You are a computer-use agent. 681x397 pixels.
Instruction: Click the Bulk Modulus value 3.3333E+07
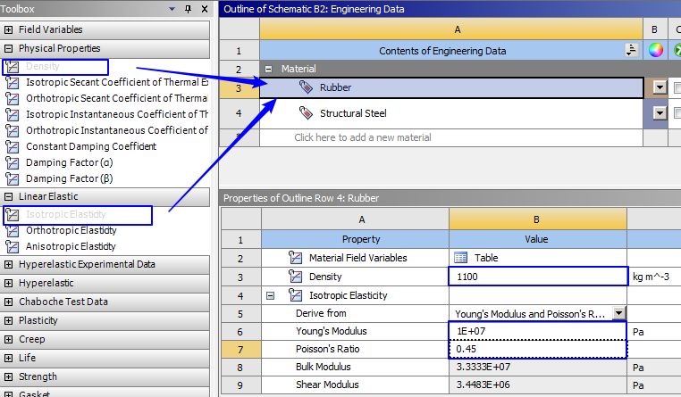point(538,367)
